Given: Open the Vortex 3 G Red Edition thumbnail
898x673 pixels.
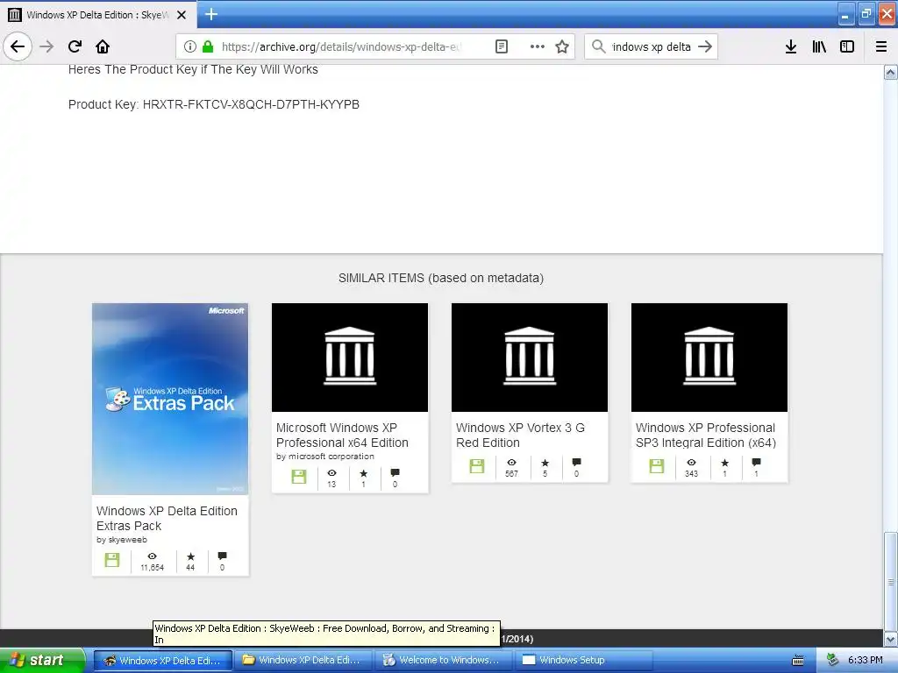Looking at the screenshot, I should [x=530, y=358].
